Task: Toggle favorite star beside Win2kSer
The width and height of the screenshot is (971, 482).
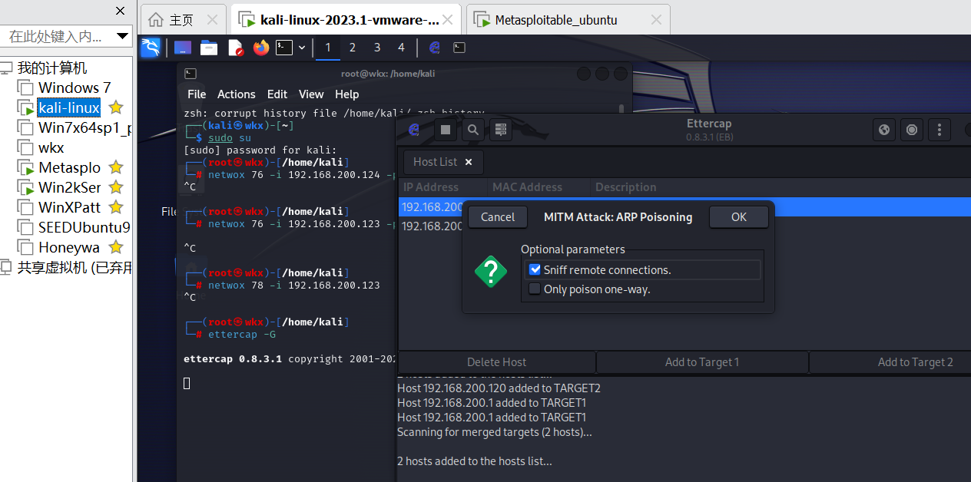Action: (x=115, y=187)
